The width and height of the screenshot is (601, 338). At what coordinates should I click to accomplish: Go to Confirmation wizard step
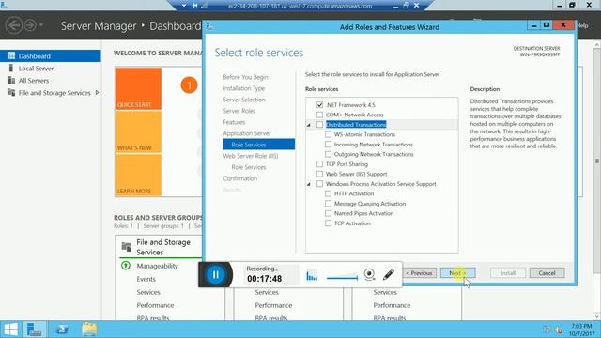(240, 178)
